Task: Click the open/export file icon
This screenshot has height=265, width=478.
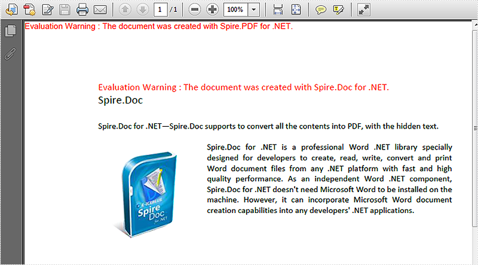Action: [x=11, y=10]
